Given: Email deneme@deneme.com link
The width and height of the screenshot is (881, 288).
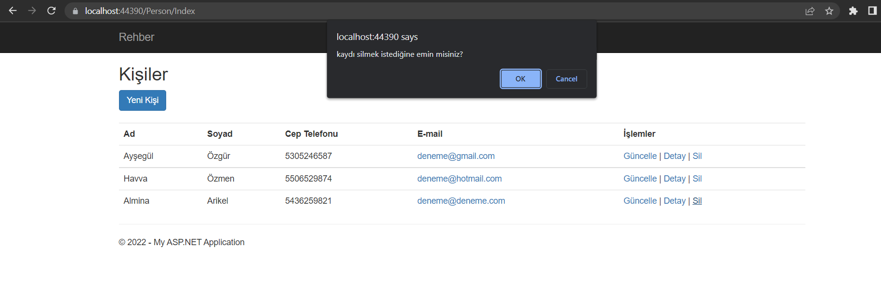Looking at the screenshot, I should click(461, 201).
